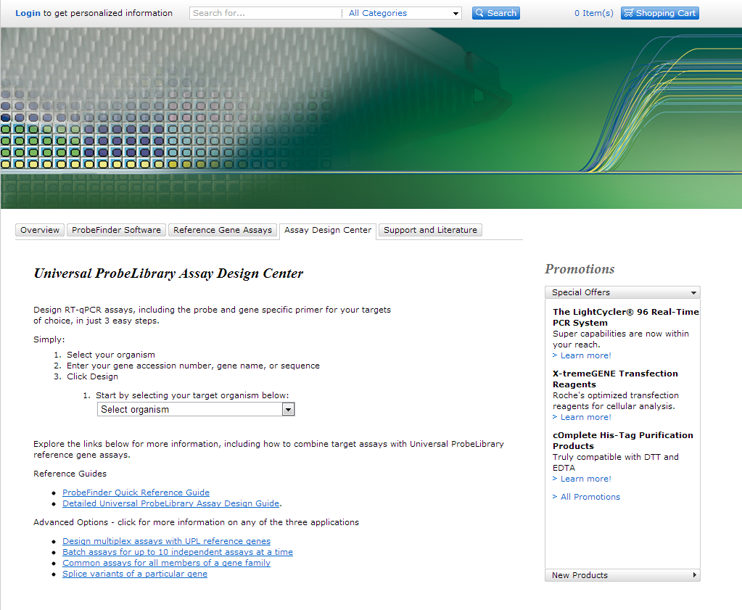
Task: Open the Shopping Cart
Action: (659, 13)
